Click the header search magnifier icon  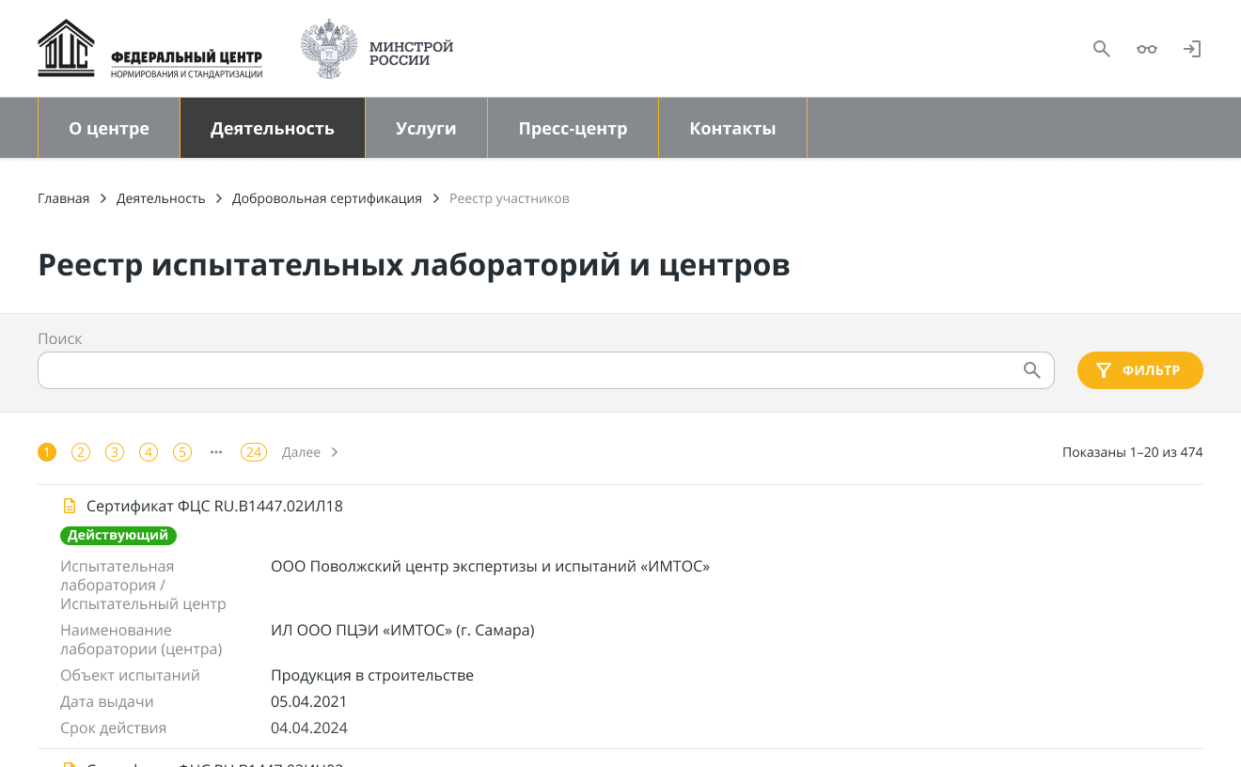click(x=1102, y=49)
